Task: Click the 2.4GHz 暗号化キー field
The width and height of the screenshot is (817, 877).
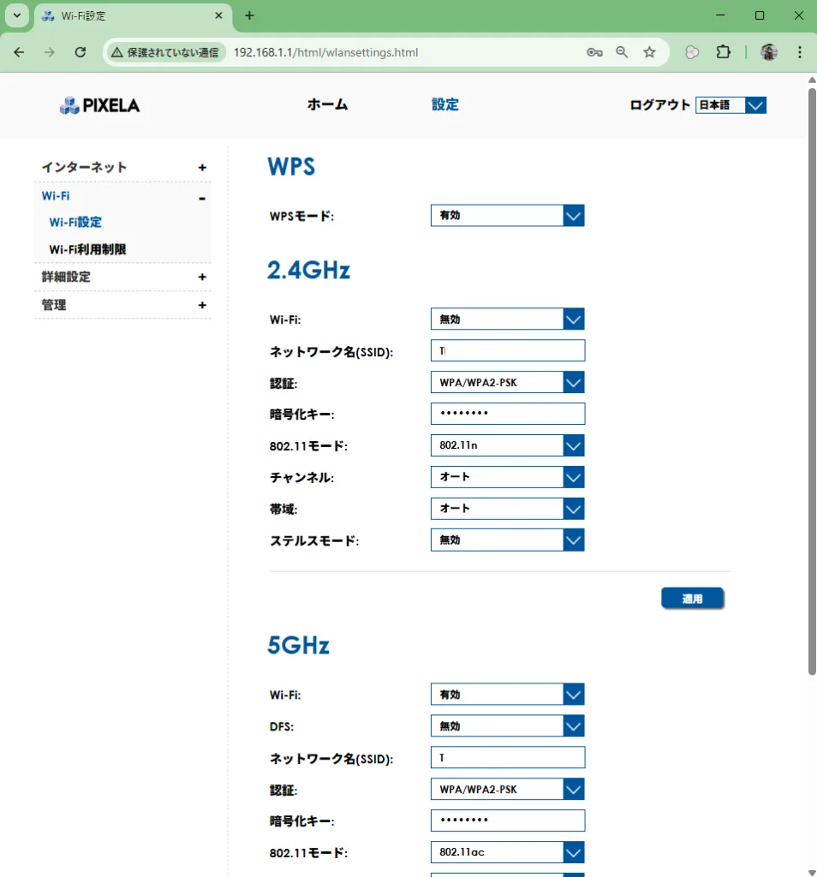Action: coord(508,414)
